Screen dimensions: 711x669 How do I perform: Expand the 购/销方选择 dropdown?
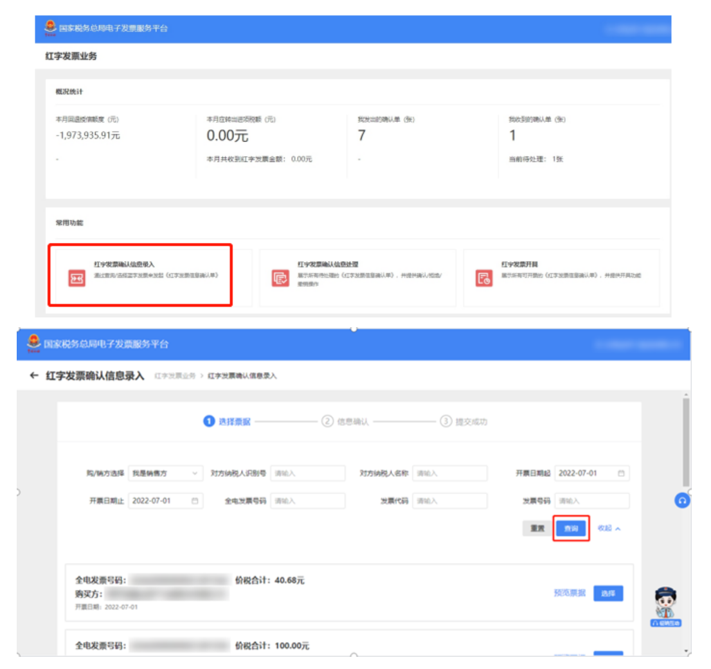pyautogui.click(x=165, y=474)
